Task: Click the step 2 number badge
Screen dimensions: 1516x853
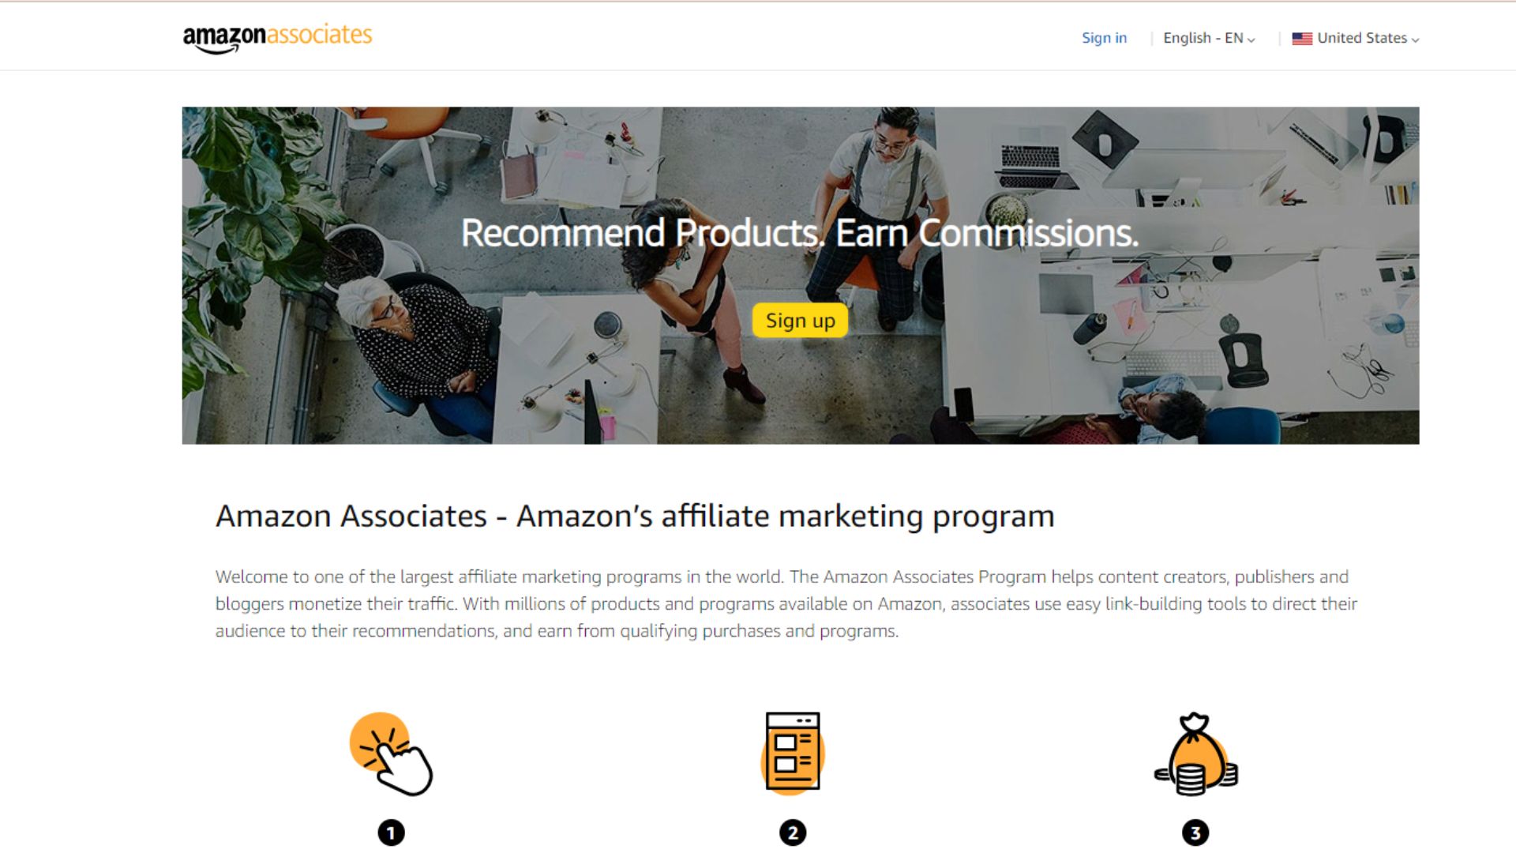Action: 793,832
